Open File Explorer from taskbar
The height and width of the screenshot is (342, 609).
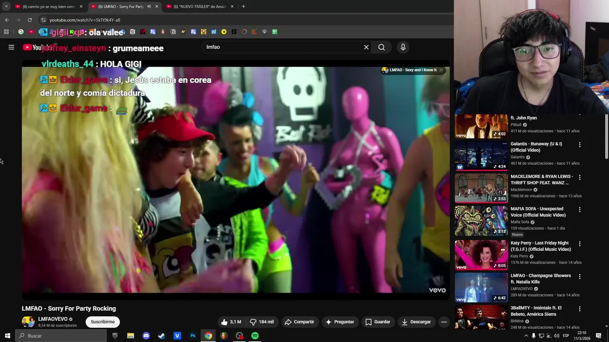(130, 336)
